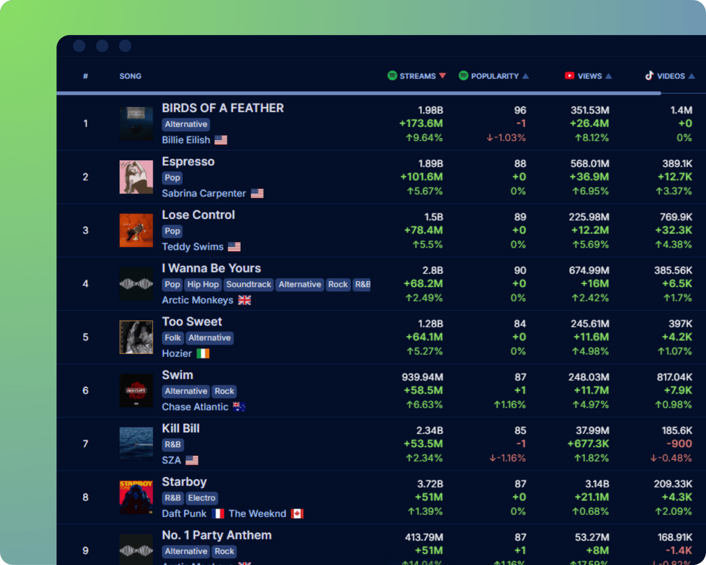Open the Billie Eilish artist page
Image resolution: width=706 pixels, height=565 pixels.
tap(186, 140)
